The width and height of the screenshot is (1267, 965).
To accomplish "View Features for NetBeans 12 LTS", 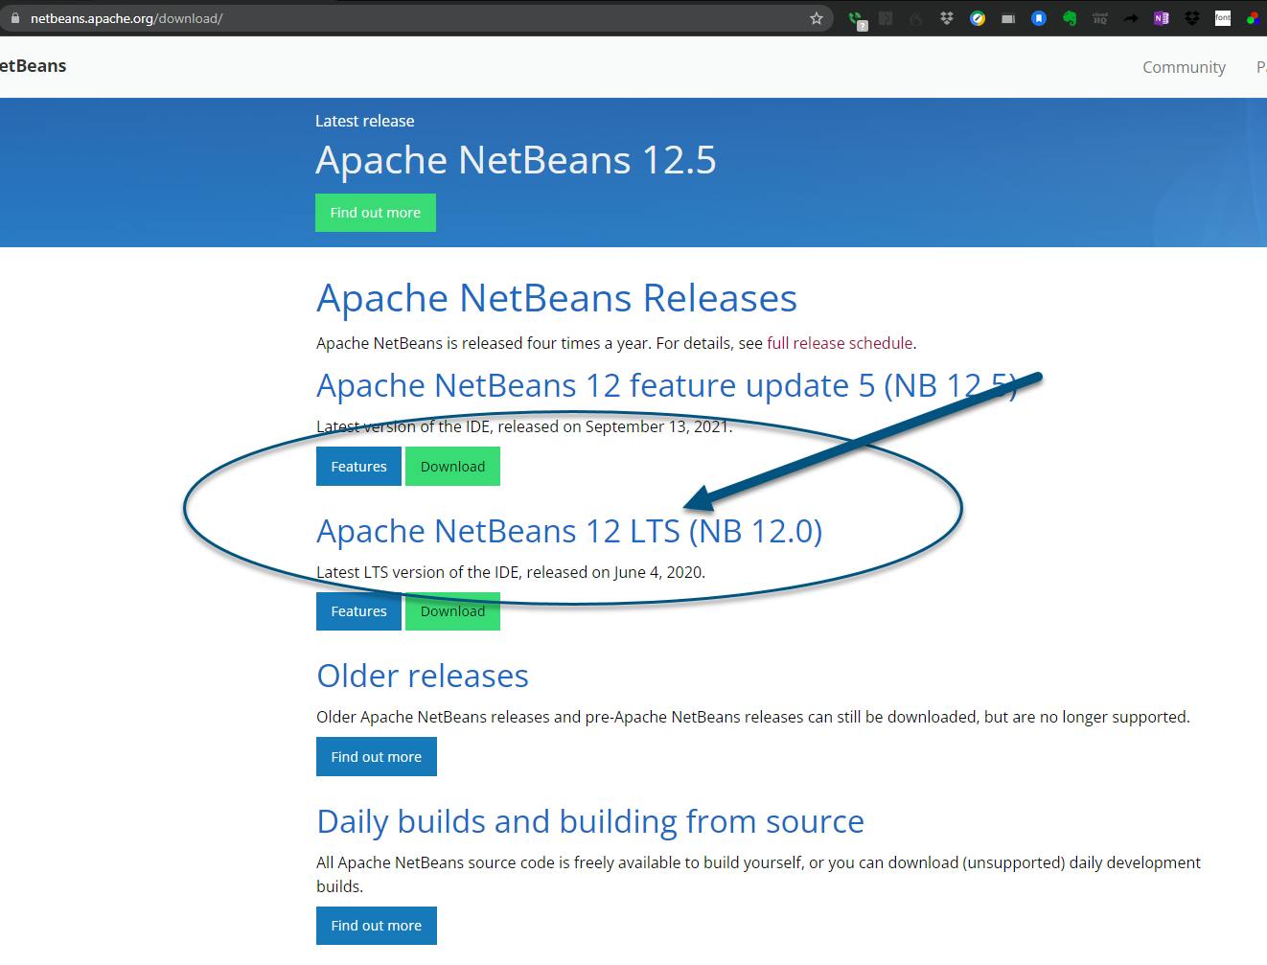I will pyautogui.click(x=358, y=611).
